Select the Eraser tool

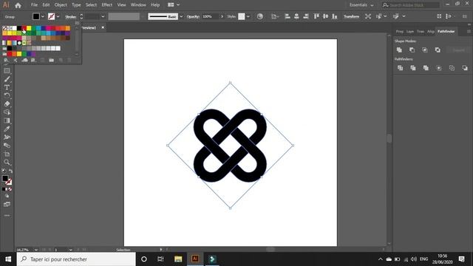coord(7,103)
